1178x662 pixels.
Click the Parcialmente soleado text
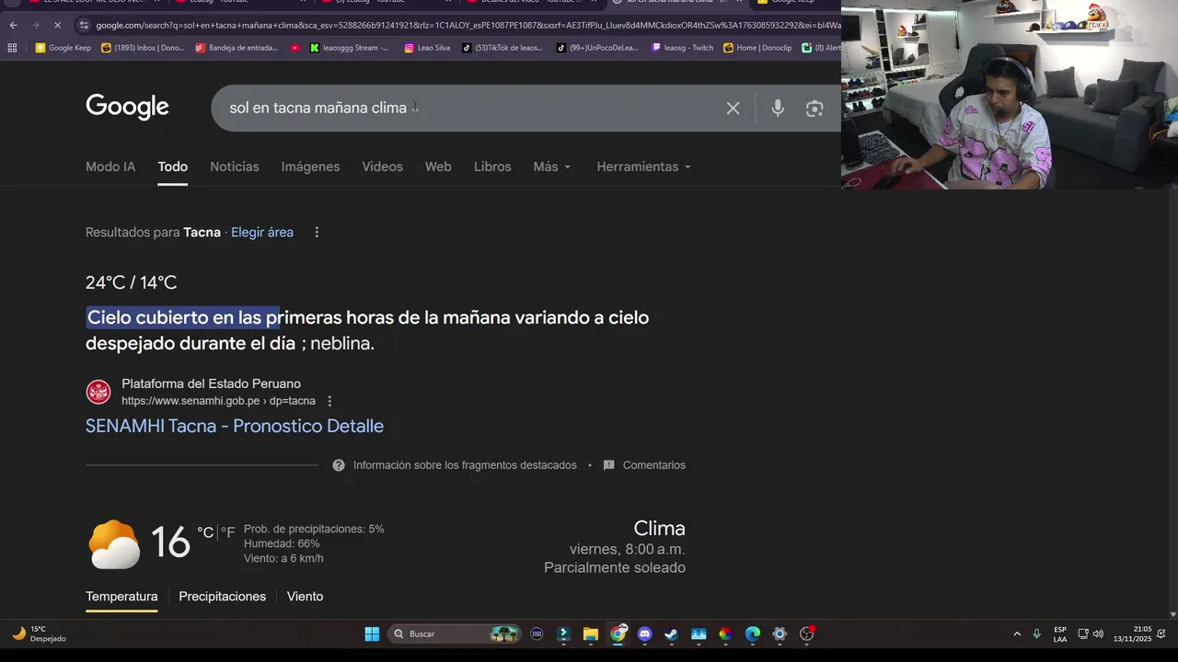point(615,568)
